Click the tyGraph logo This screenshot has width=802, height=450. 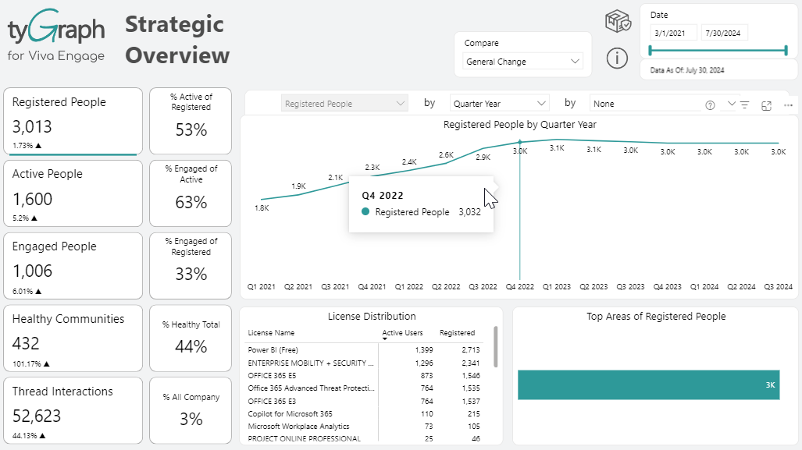coord(56,35)
